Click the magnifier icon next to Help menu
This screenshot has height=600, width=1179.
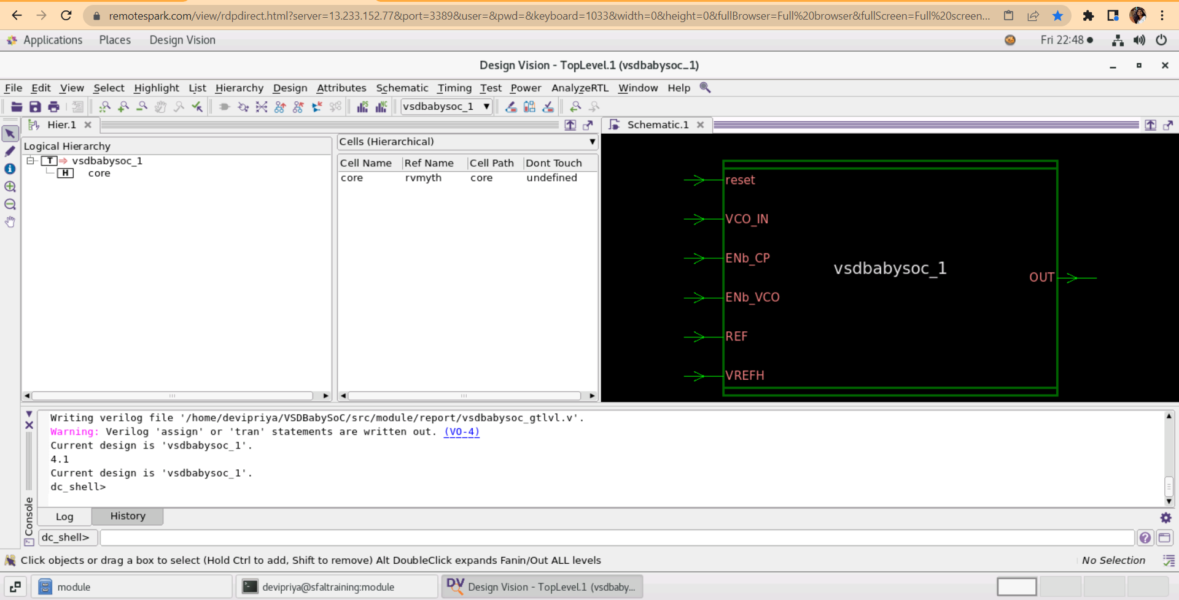point(704,88)
